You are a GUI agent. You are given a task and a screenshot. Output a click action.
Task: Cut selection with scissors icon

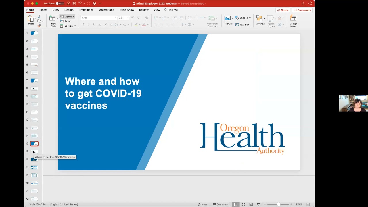click(39, 17)
